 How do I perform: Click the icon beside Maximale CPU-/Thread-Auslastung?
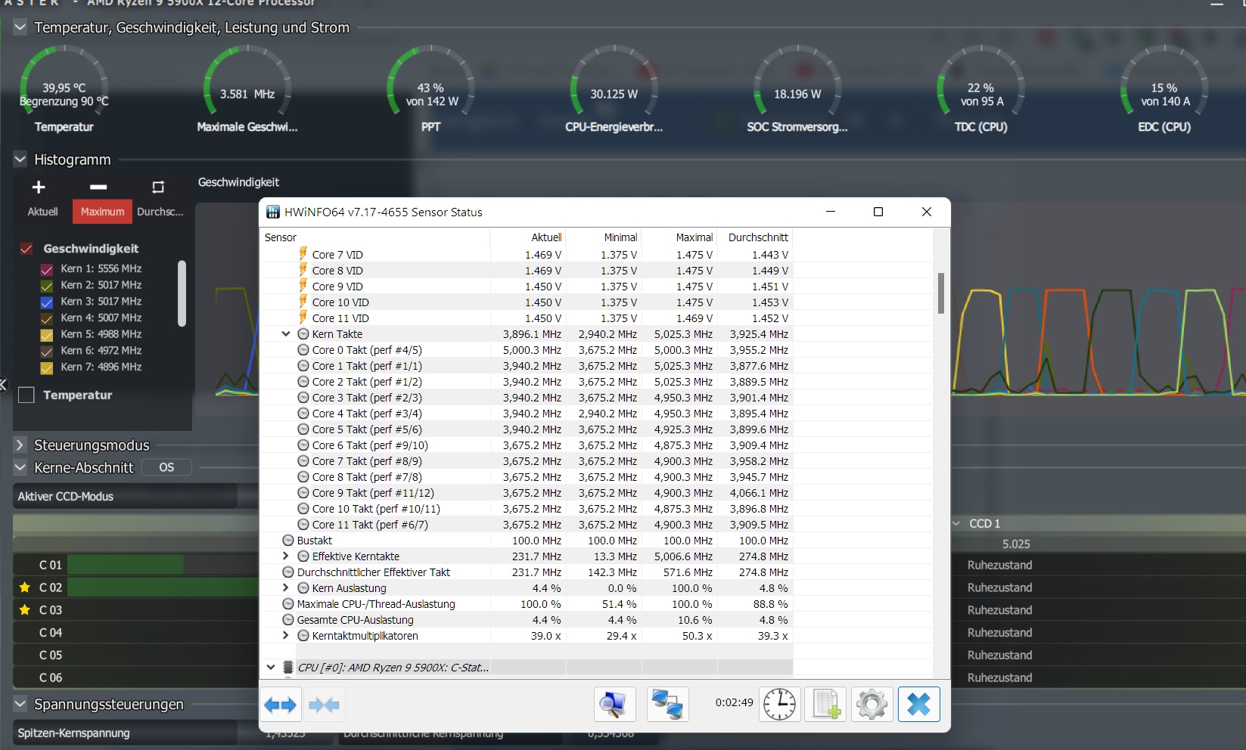tap(288, 604)
